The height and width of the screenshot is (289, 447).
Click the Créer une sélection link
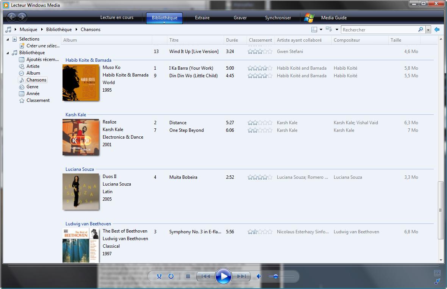pos(43,46)
